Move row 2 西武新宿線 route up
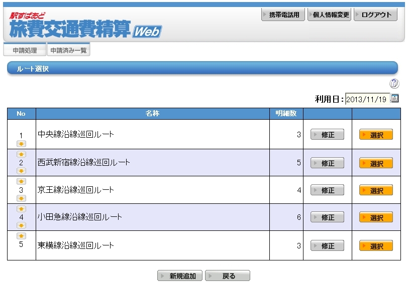The height and width of the screenshot is (288, 408). click(x=21, y=154)
